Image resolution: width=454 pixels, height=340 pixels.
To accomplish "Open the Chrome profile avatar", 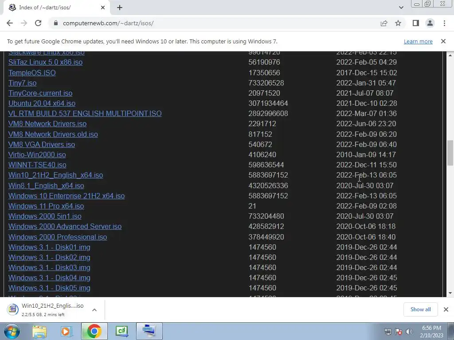I will [x=430, y=23].
